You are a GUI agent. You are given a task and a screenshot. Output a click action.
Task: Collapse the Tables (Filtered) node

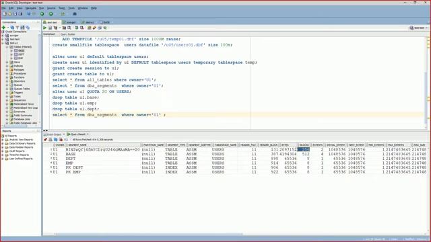pos(7,47)
